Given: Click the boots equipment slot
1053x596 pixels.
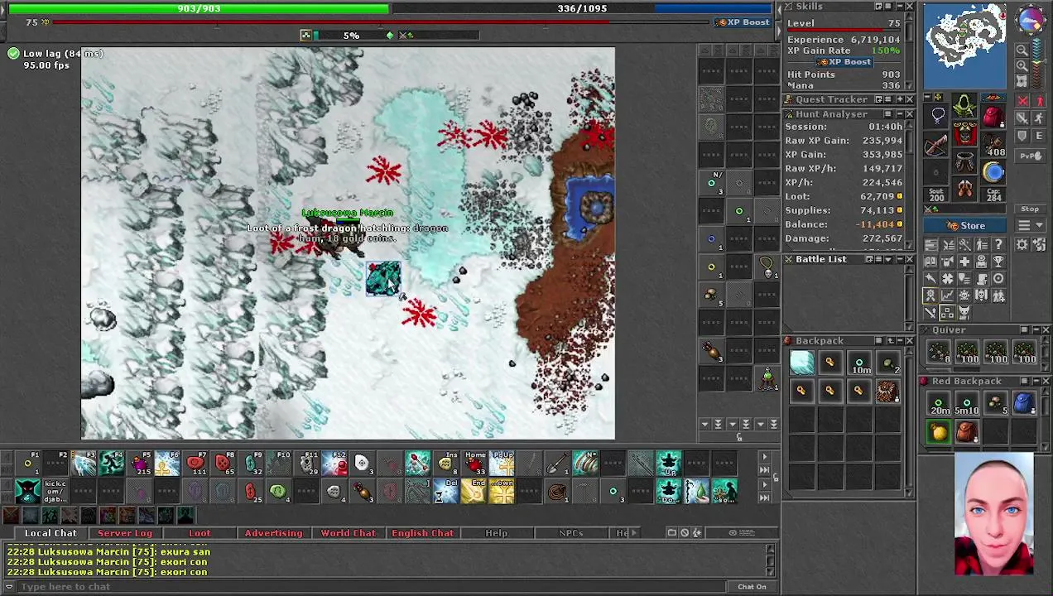Looking at the screenshot, I should point(964,189).
